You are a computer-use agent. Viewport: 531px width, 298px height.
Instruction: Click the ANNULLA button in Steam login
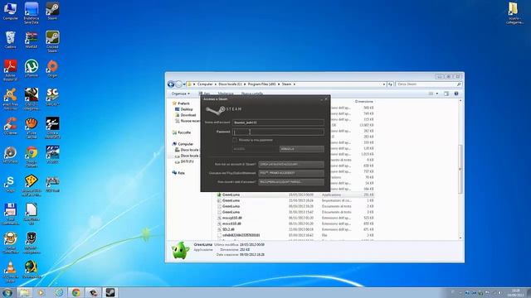tap(302, 149)
